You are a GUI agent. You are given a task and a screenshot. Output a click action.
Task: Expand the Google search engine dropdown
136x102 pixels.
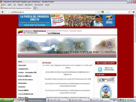coord(103,12)
